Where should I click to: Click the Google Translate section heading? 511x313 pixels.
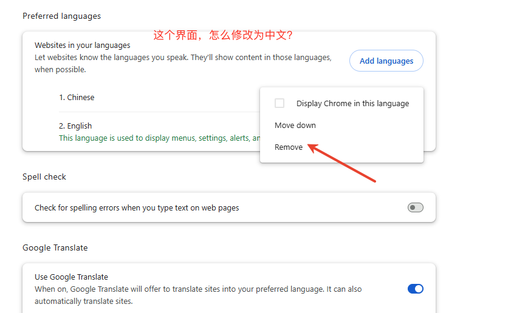(55, 247)
